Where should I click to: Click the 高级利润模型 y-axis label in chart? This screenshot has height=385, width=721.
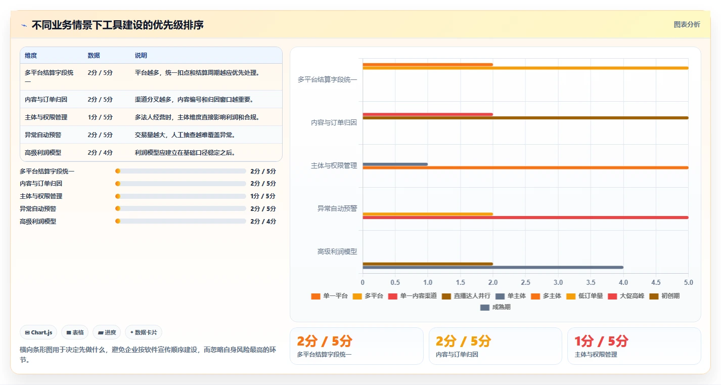337,251
